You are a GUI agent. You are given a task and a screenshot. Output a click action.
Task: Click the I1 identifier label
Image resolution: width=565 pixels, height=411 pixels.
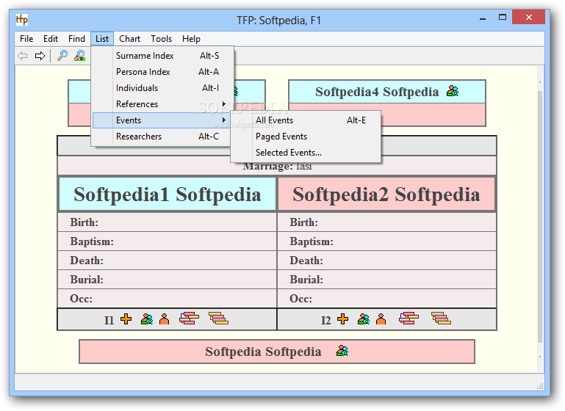pyautogui.click(x=109, y=320)
